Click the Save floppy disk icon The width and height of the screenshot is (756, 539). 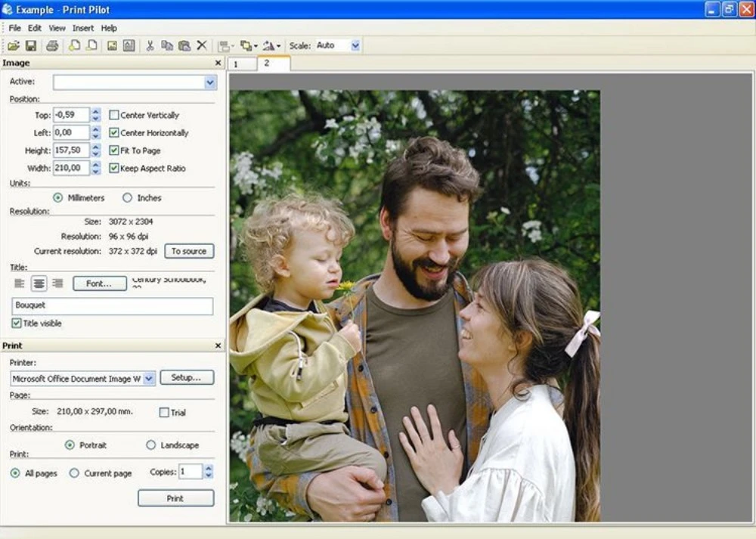(31, 46)
